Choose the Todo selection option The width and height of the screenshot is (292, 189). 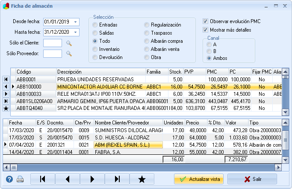coord(95,41)
